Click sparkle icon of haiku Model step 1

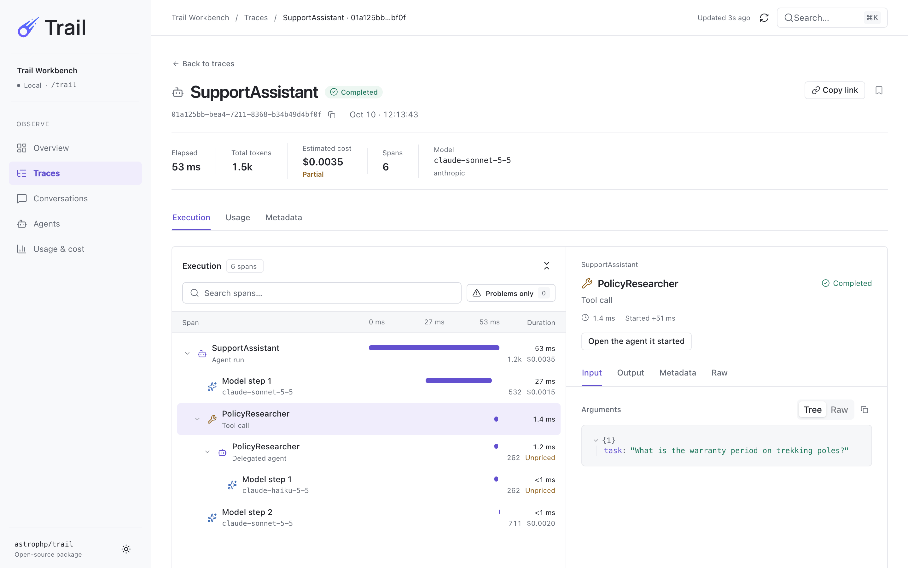233,485
